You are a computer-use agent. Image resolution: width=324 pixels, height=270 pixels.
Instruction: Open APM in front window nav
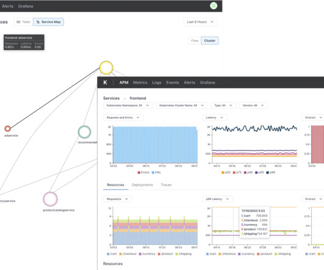[123, 82]
